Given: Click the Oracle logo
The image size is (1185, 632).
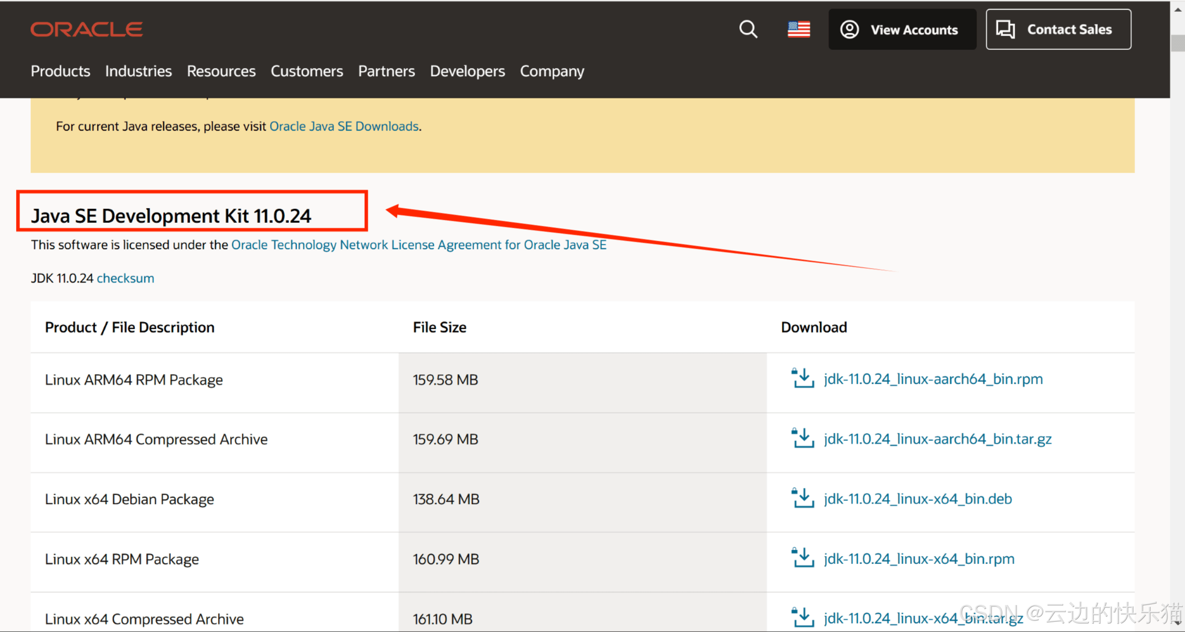Looking at the screenshot, I should (x=87, y=29).
